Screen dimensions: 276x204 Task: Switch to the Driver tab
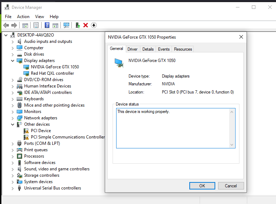132,49
